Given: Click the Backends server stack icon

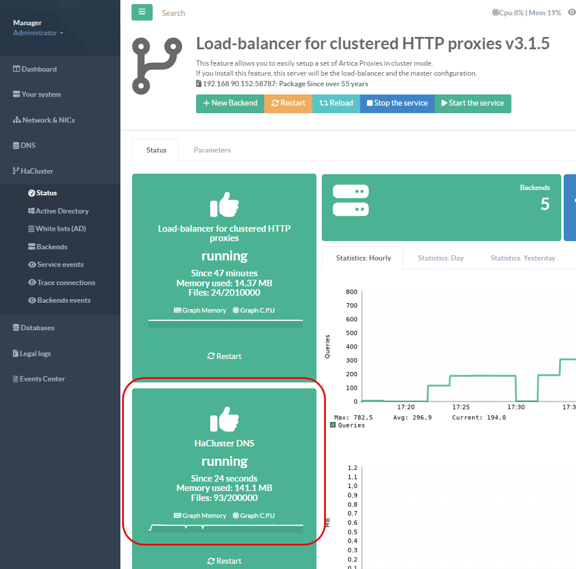Looking at the screenshot, I should [351, 200].
